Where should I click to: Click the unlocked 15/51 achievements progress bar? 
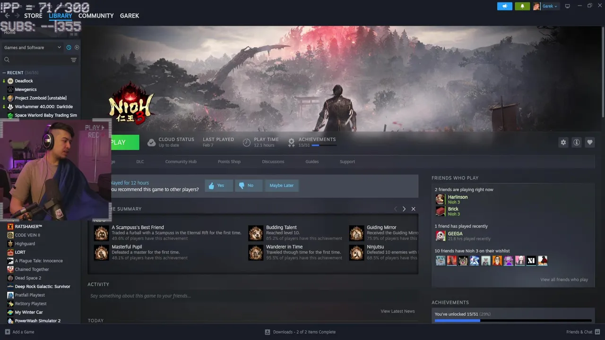point(513,321)
